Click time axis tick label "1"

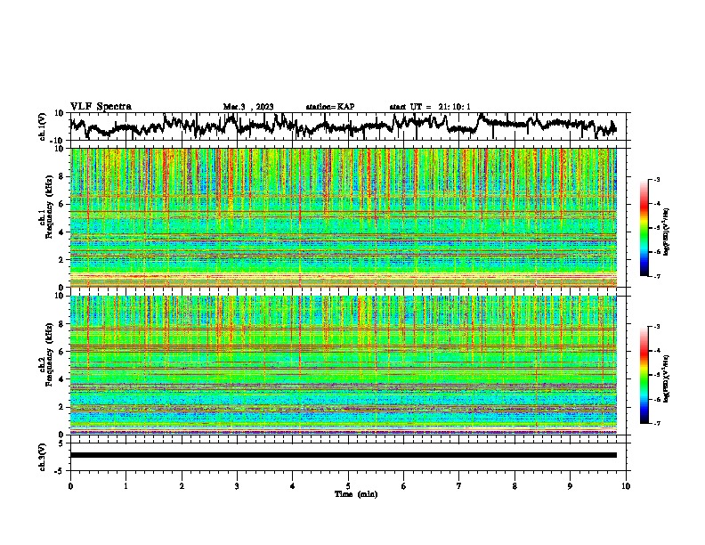pyautogui.click(x=126, y=486)
